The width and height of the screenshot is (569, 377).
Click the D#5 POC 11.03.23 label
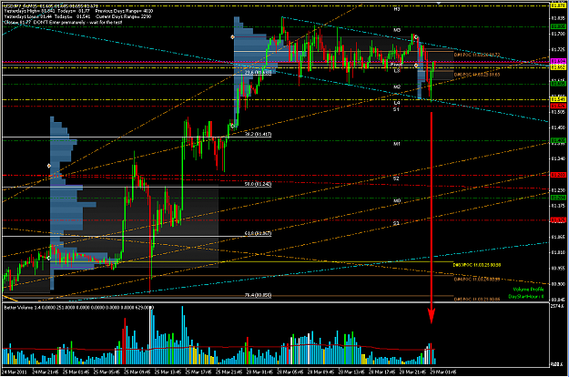click(x=477, y=300)
